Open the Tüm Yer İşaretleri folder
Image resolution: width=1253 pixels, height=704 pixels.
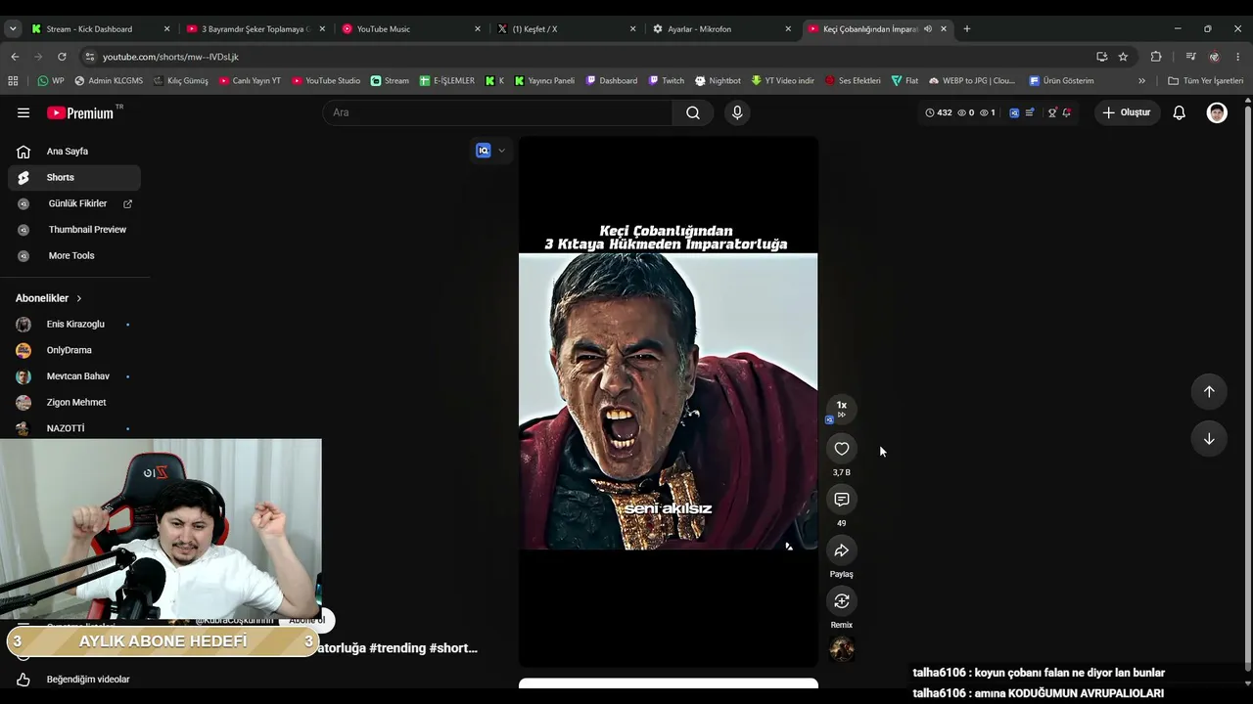[1205, 81]
